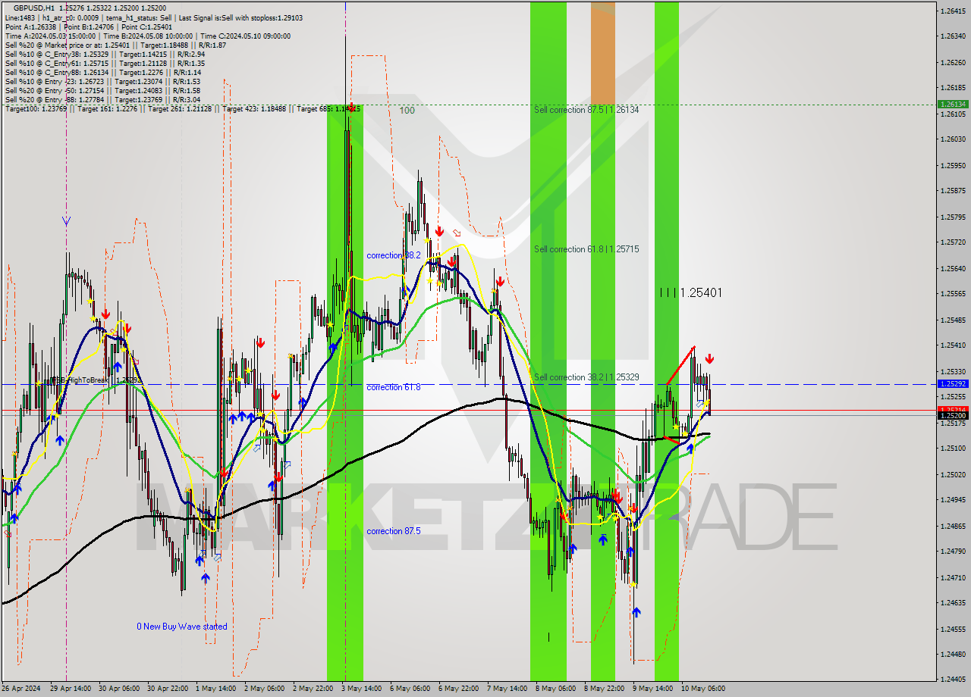The image size is (971, 697).
Task: Click the 1.26415 price axis label
Action: (x=953, y=11)
